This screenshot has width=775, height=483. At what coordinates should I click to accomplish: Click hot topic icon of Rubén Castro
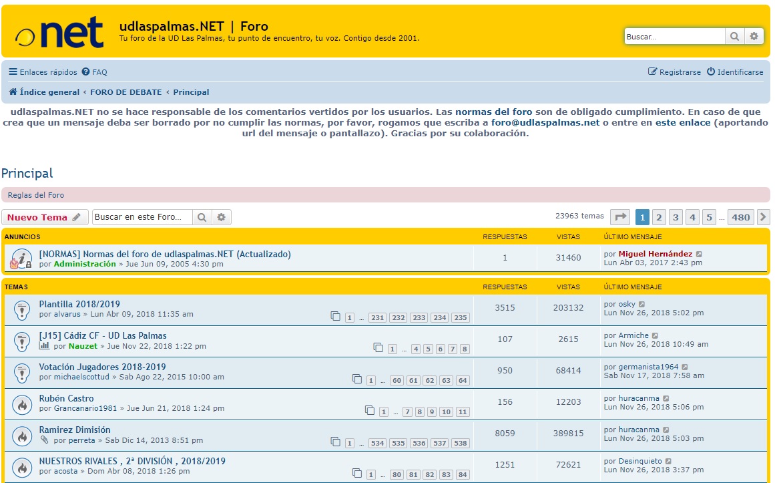(22, 404)
